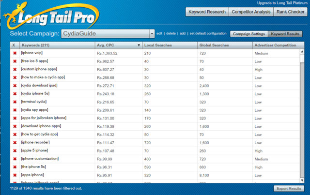Image resolution: width=310 pixels, height=195 pixels.
Task: Remove the [cydia spy apps] keyword
Action: pyautogui.click(x=15, y=110)
